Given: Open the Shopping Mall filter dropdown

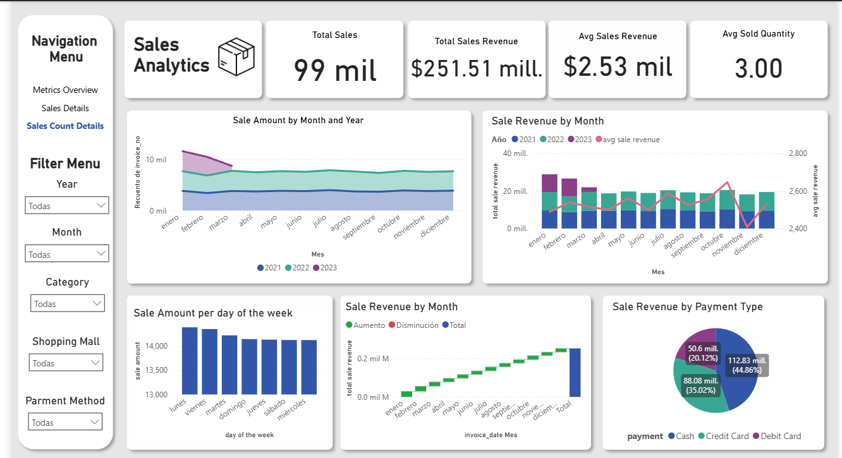Looking at the screenshot, I should [66, 363].
